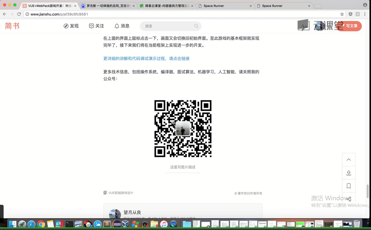Click the U extension icon in toolbar
This screenshot has width=371, height=230.
pos(357,14)
